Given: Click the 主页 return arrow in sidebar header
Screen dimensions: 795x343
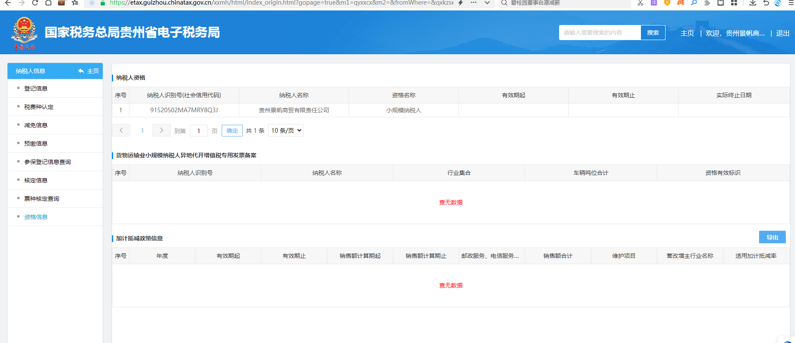Looking at the screenshot, I should pyautogui.click(x=89, y=71).
